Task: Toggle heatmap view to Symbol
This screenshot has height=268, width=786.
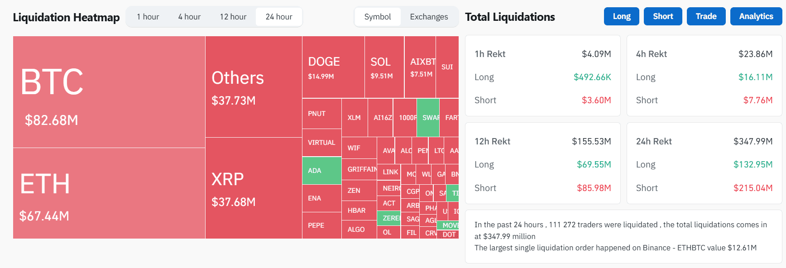Action: click(x=378, y=17)
